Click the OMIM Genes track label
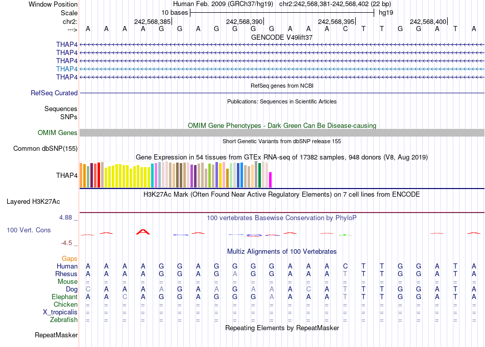Viewport: 485px width, 347px height. (x=58, y=133)
